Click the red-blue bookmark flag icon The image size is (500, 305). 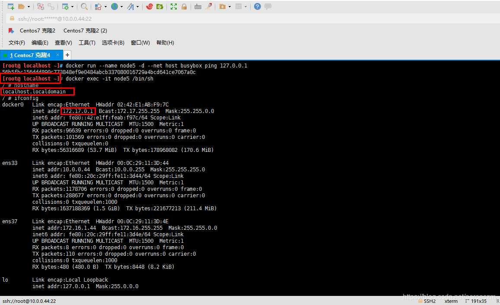11,31
